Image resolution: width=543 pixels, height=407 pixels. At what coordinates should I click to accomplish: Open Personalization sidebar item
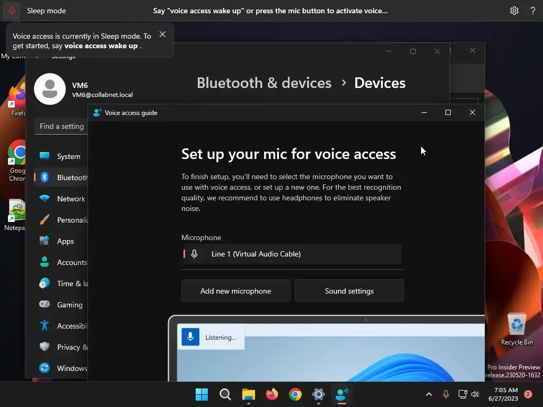[x=60, y=220]
